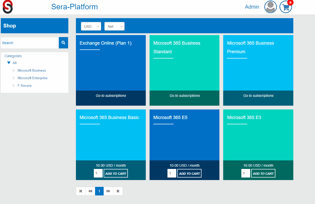Click the quantity field for Microsoft 365 E3
The image size is (315, 204).
pos(245,173)
